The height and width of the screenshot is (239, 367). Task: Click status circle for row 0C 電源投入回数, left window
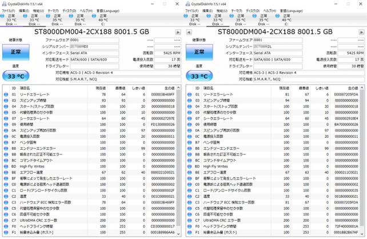[x=6, y=136]
